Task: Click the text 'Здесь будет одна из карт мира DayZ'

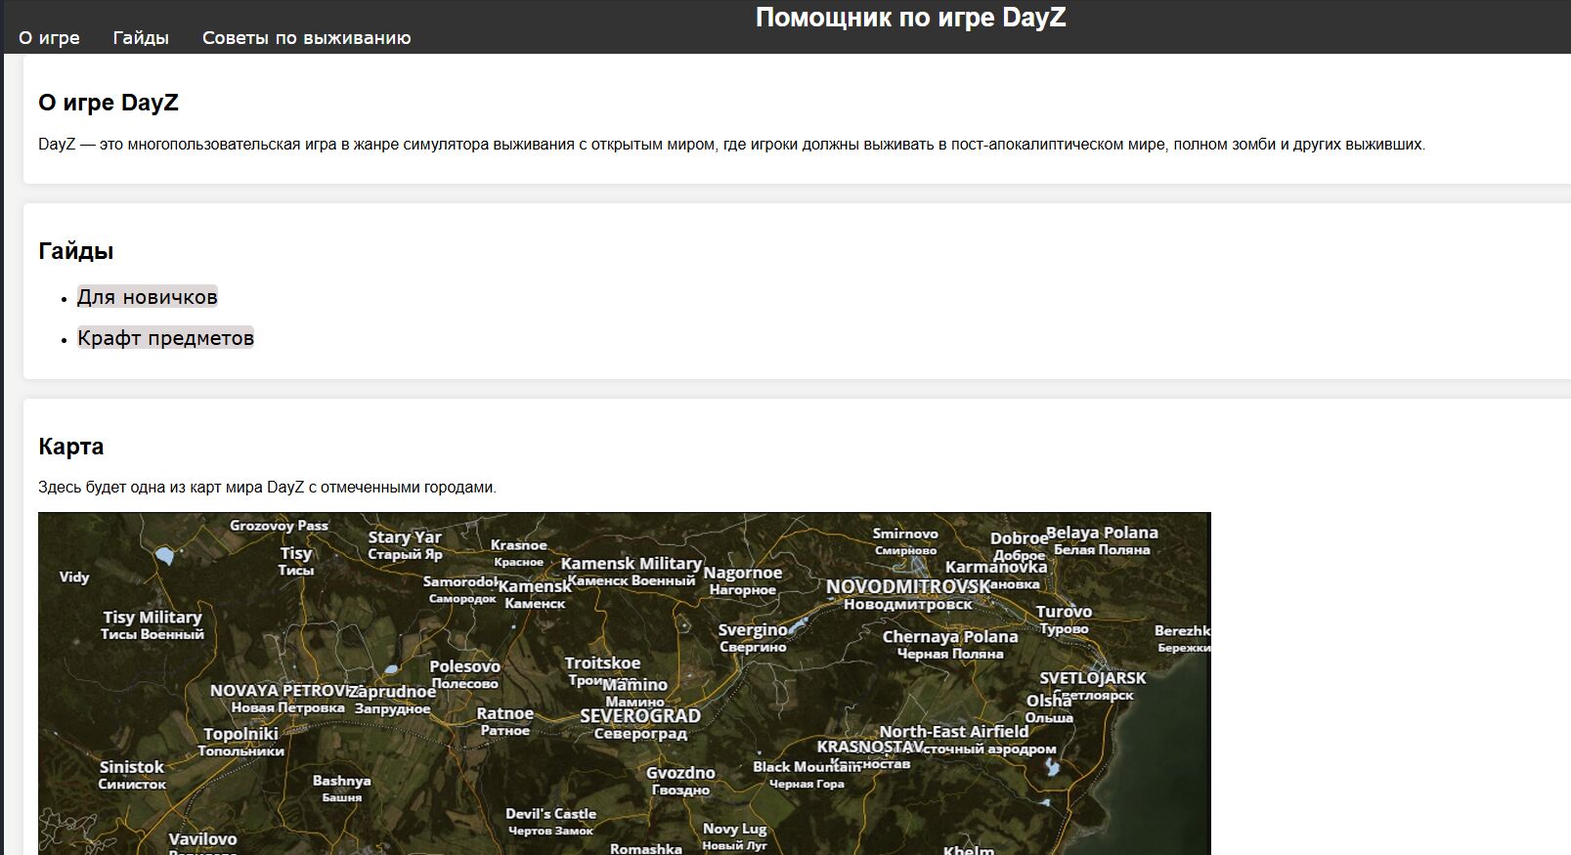Action: tap(171, 487)
